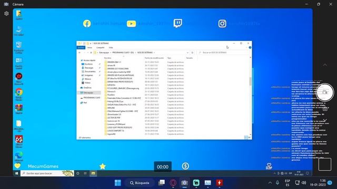Click the Twitch icon in preview overlay
The height and width of the screenshot is (189, 337).
[178, 23]
